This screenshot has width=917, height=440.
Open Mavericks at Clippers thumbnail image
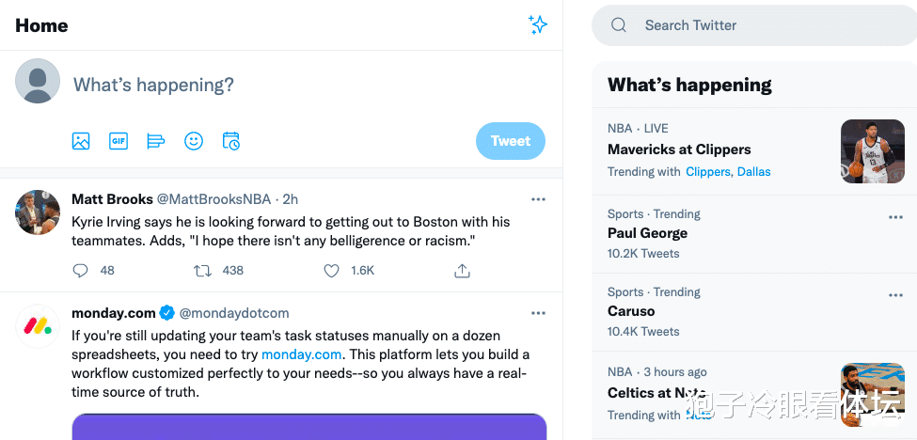pyautogui.click(x=872, y=150)
